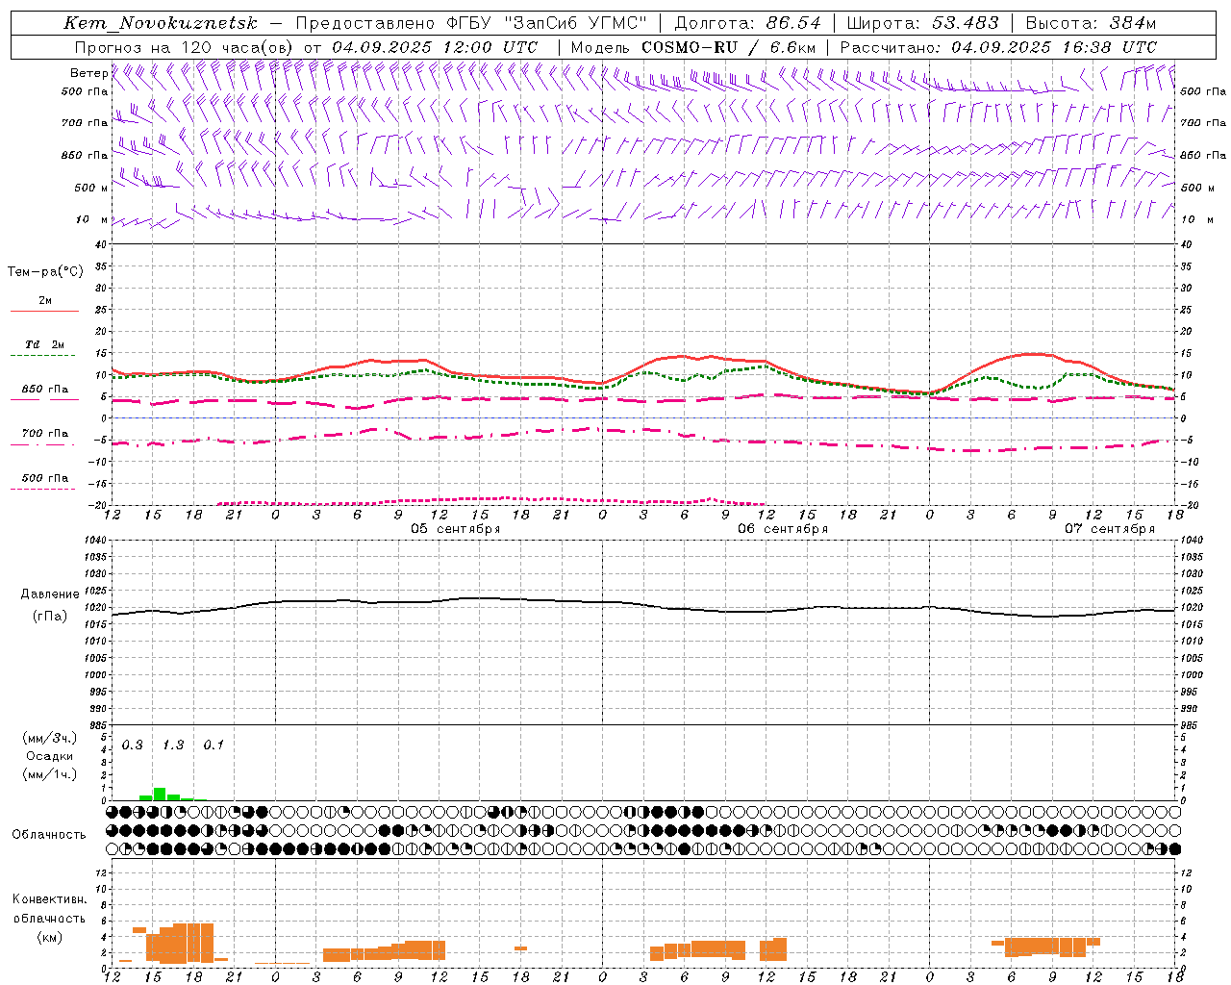Click the latitude value Широта: 53.483
Viewport: 1231px width, 985px height.
tap(922, 23)
